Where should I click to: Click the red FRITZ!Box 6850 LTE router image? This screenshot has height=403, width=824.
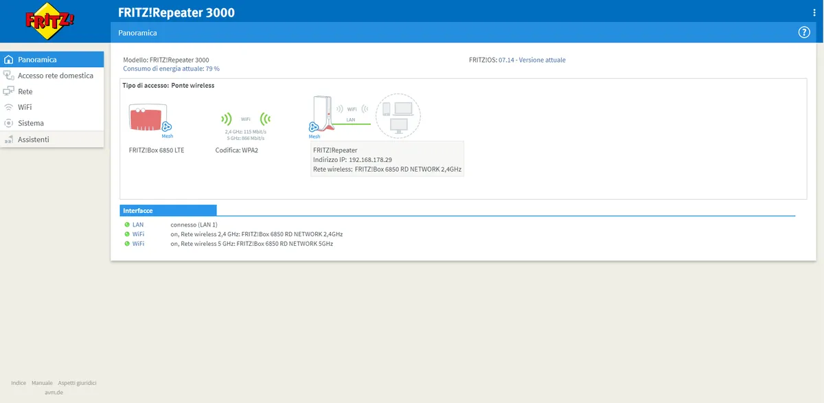tap(148, 116)
